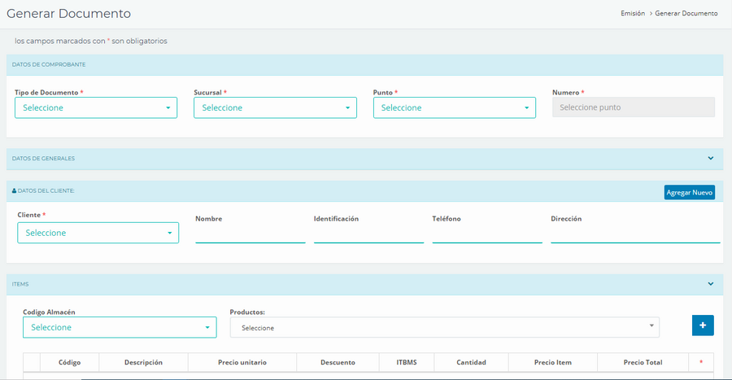Click the Generar Documento breadcrumb
This screenshot has width=732, height=380.
[x=686, y=14]
